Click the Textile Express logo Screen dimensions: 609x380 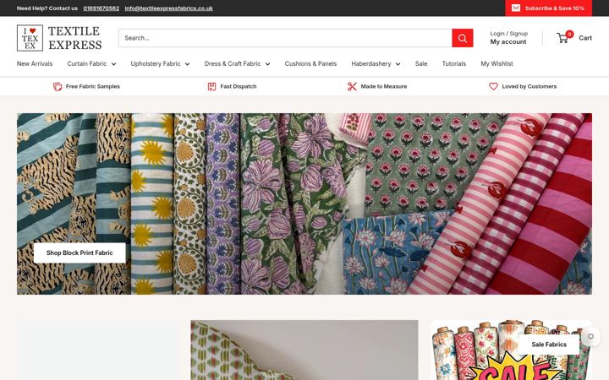pyautogui.click(x=59, y=38)
